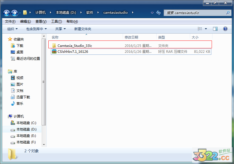Image resolution: width=234 pixels, height=164 pixels.
Task: Open the 组织 dropdown
Action: point(12,29)
